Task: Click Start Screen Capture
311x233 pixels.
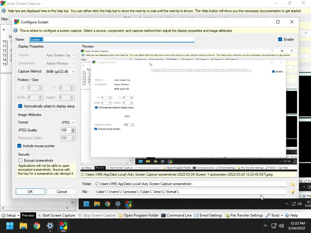Action: pyautogui.click(x=56, y=215)
